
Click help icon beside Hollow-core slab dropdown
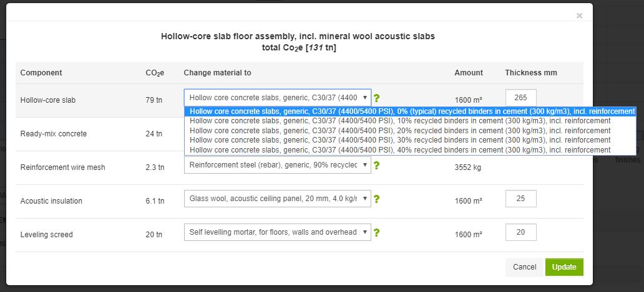(x=376, y=98)
